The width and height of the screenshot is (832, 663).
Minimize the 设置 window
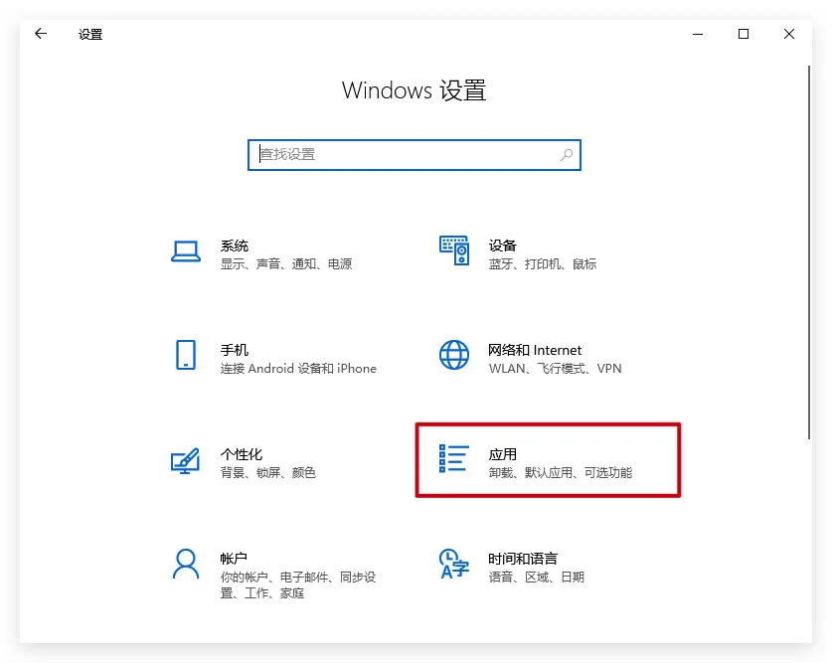coord(697,34)
